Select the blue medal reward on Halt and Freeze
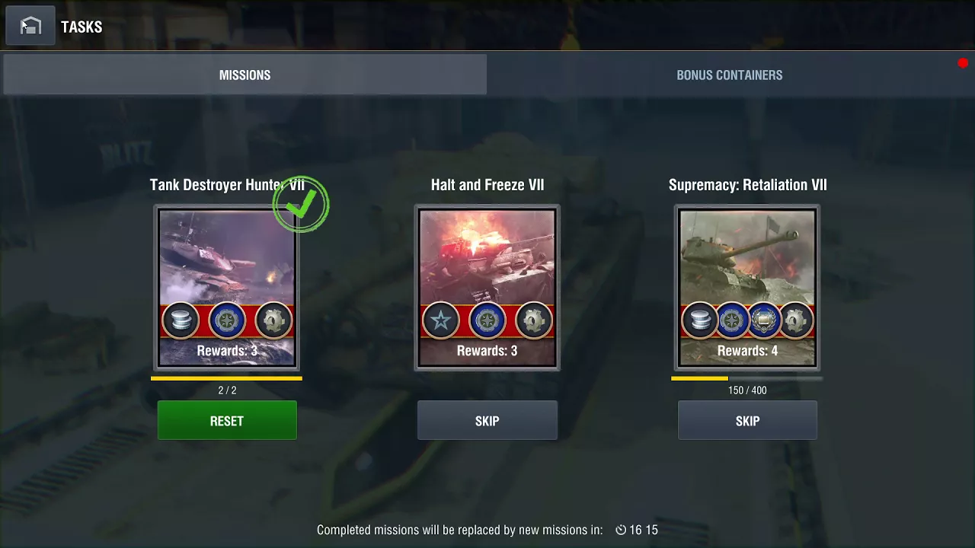 pos(487,320)
